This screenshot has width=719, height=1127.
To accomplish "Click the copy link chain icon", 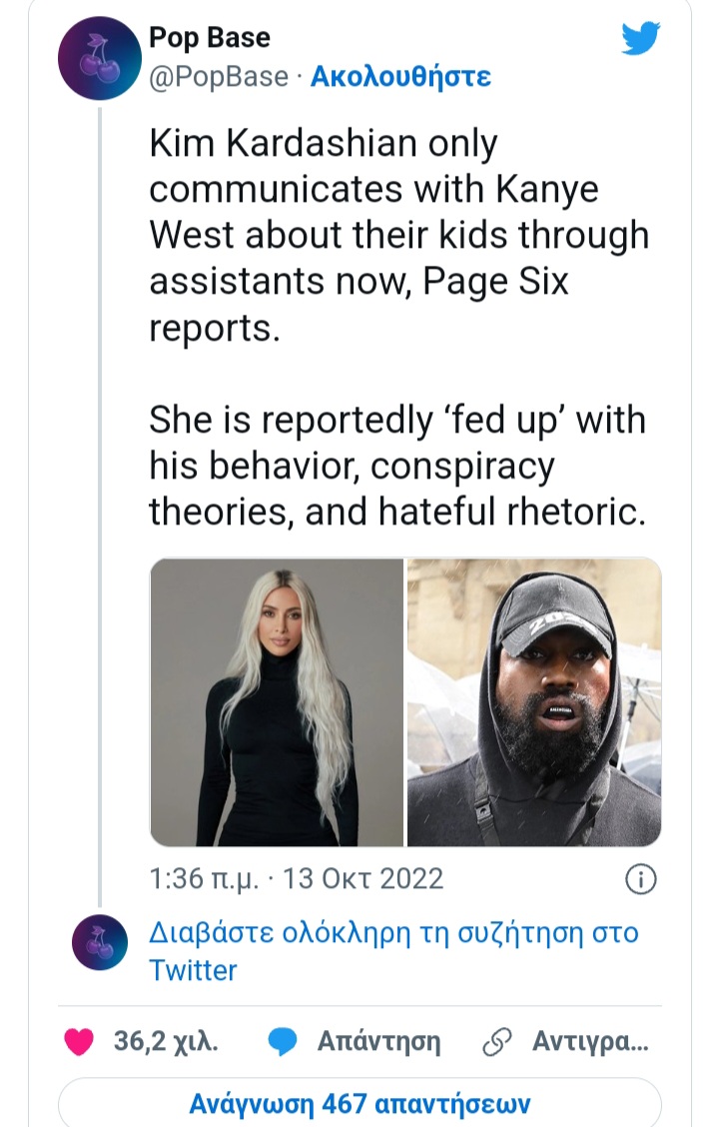I will coord(497,1041).
